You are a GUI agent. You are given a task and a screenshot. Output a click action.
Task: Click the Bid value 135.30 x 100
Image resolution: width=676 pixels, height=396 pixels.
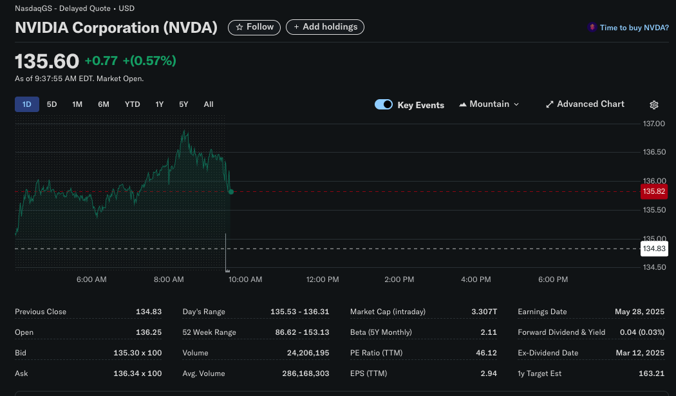click(x=138, y=353)
